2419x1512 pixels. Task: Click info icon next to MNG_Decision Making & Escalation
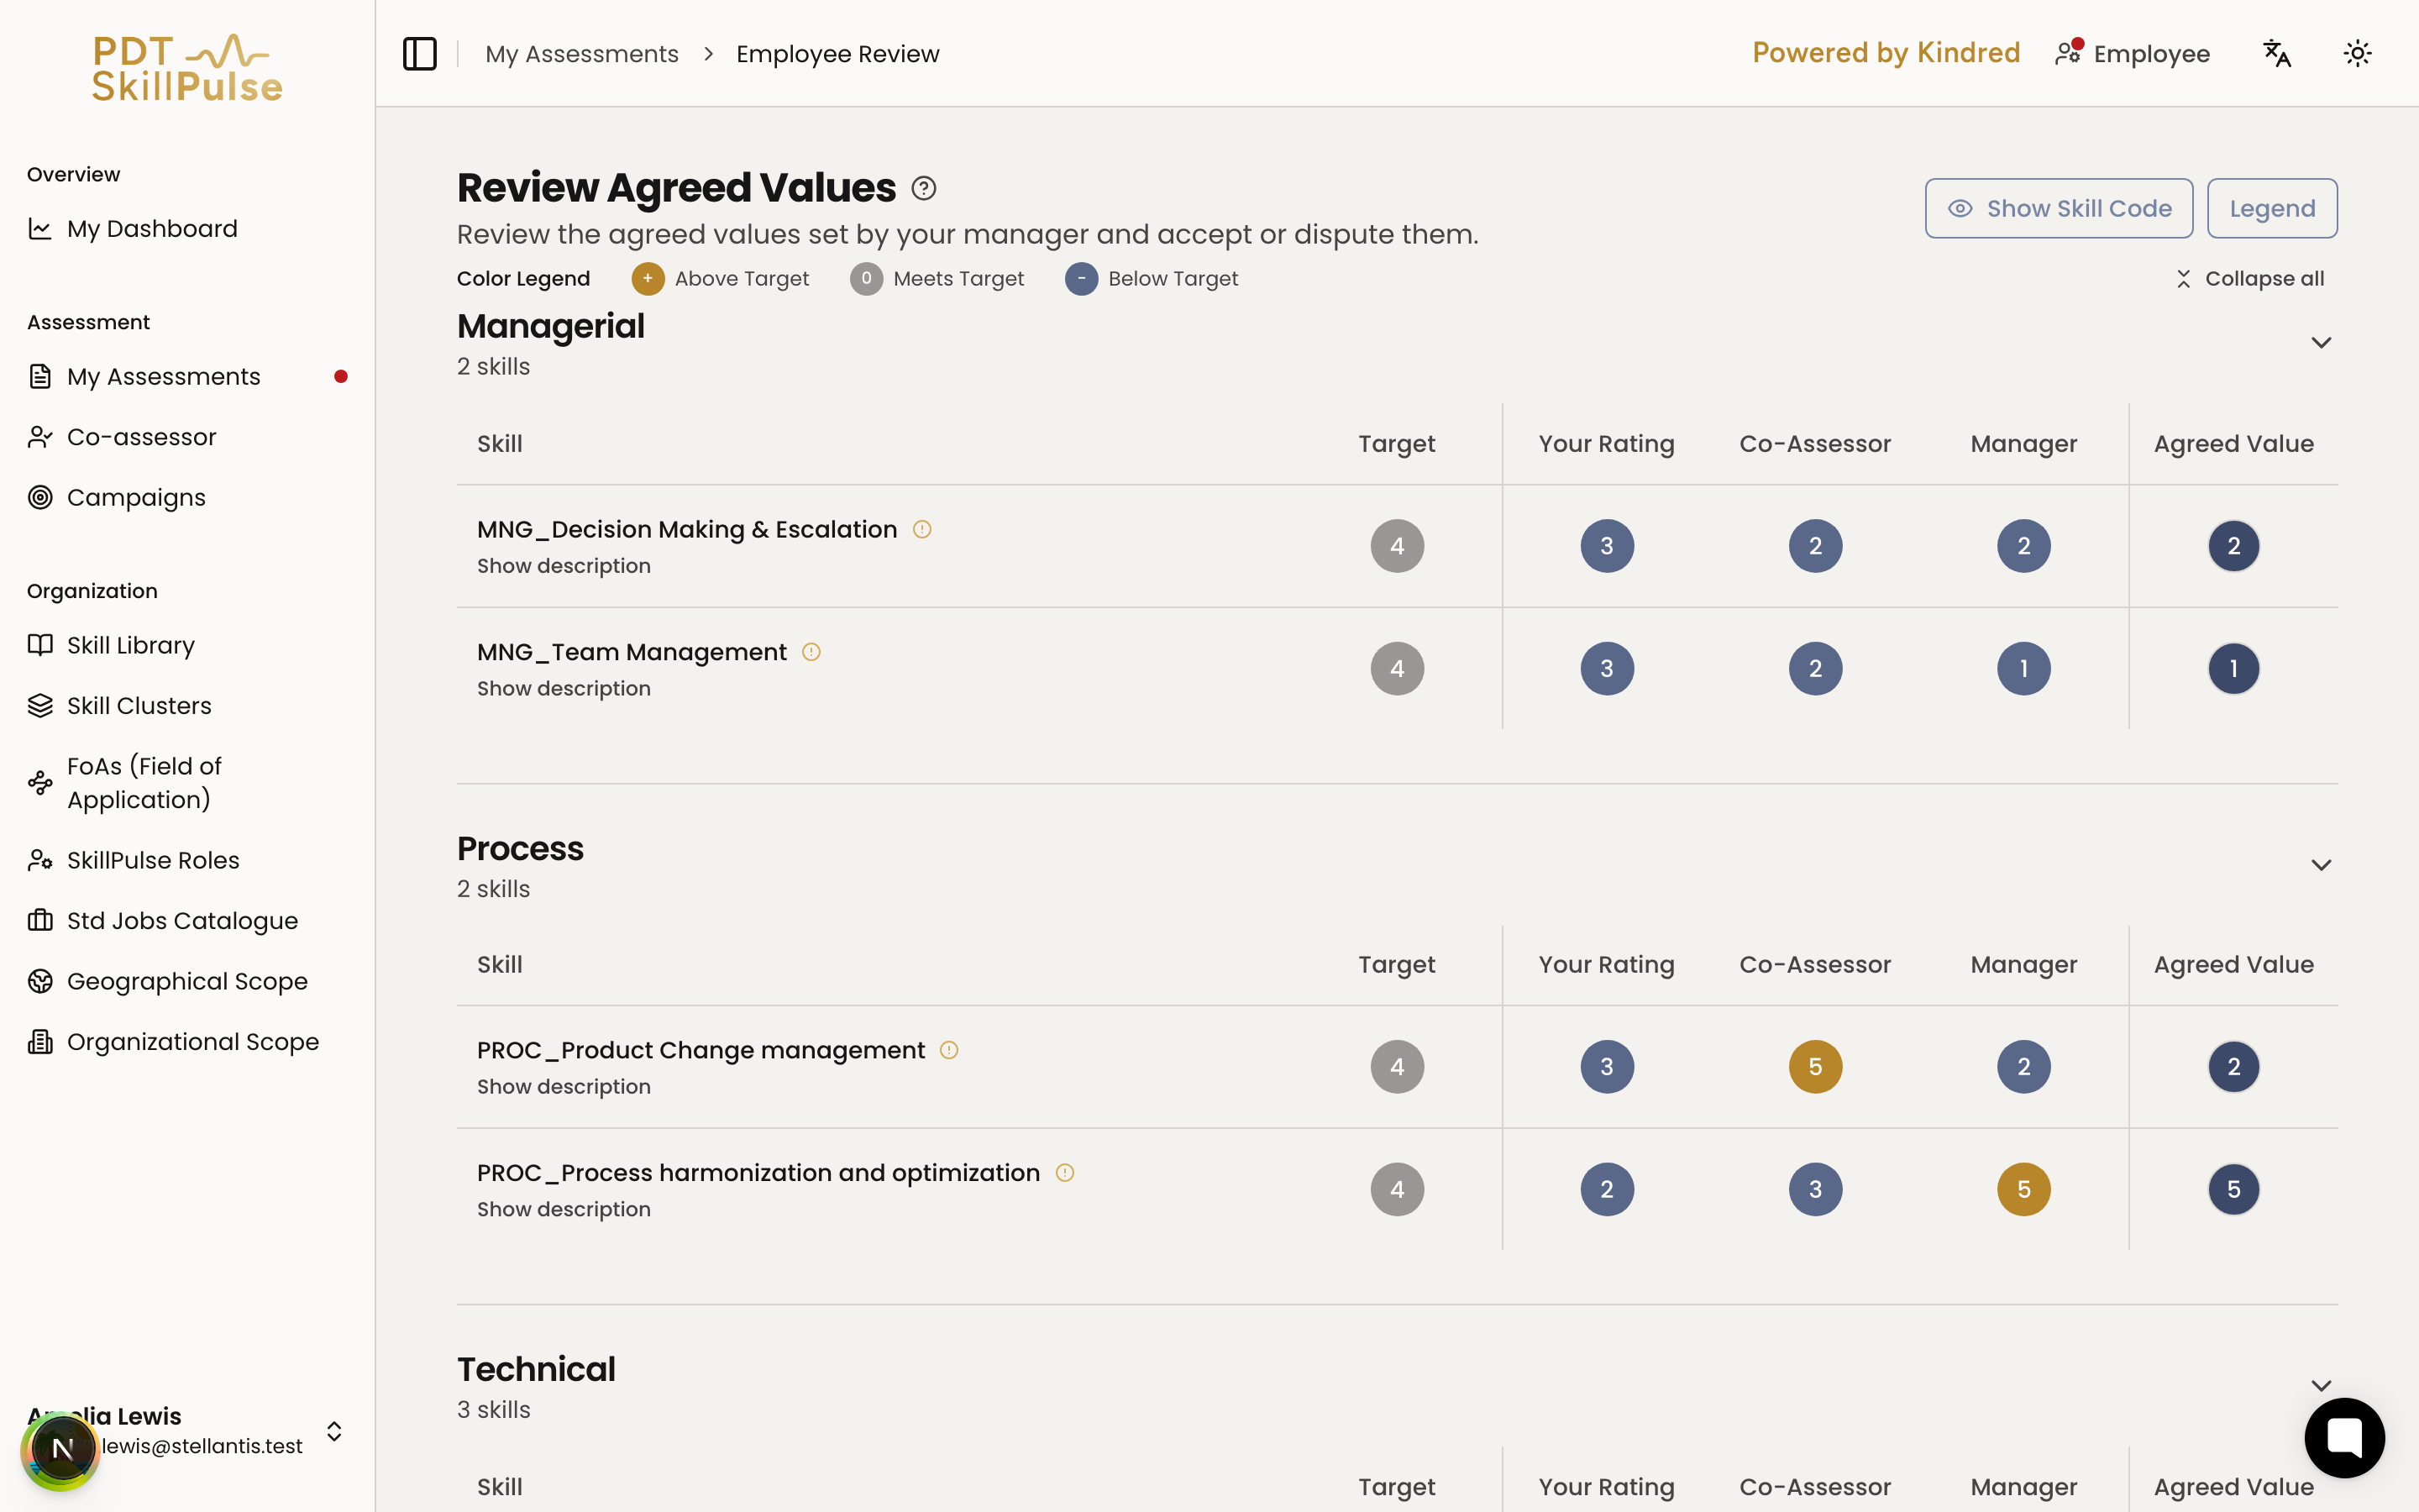point(921,529)
